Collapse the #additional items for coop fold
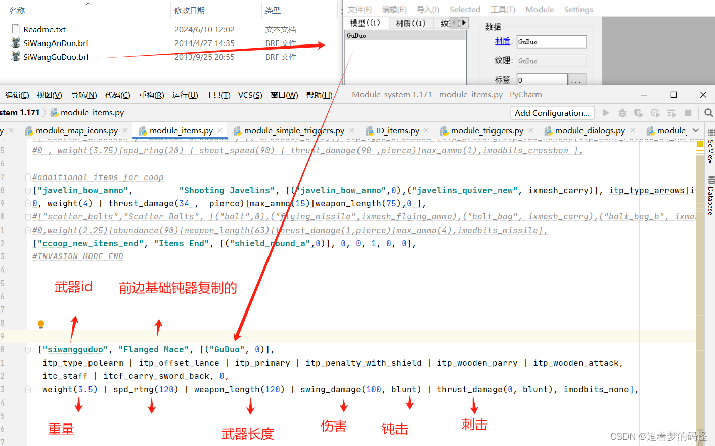Image resolution: width=715 pixels, height=446 pixels. [x=28, y=177]
